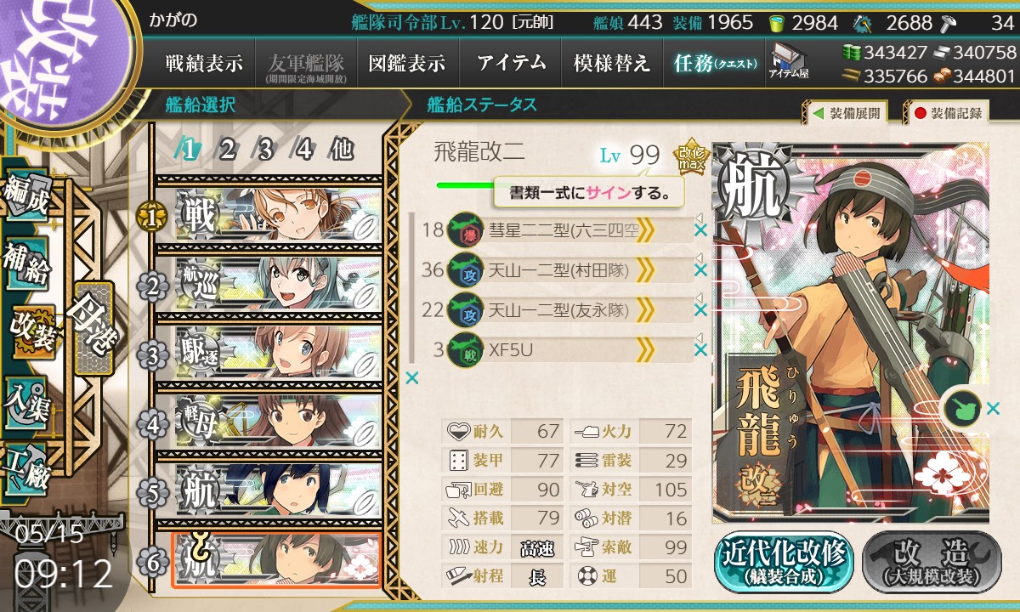
Task: Select the first ship 戦 in list
Action: click(279, 216)
